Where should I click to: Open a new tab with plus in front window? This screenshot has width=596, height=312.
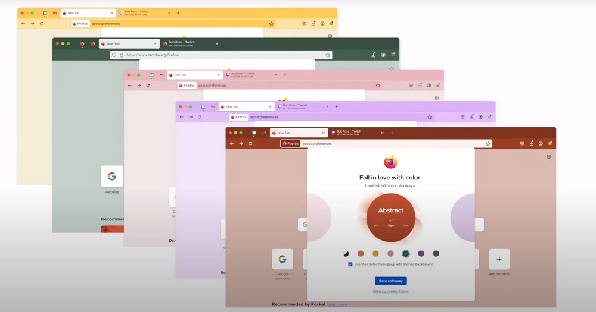click(392, 133)
